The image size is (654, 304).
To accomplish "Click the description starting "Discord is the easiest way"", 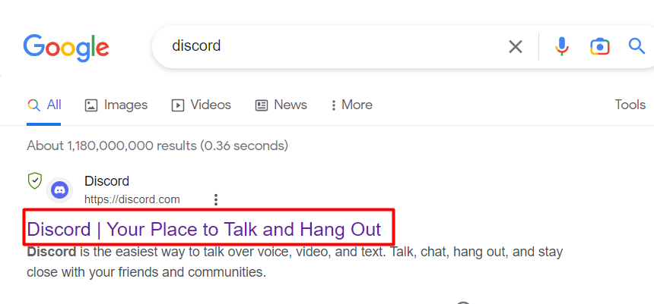I will click(x=295, y=262).
